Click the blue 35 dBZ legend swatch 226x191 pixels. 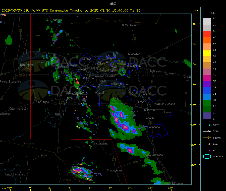[207, 90]
